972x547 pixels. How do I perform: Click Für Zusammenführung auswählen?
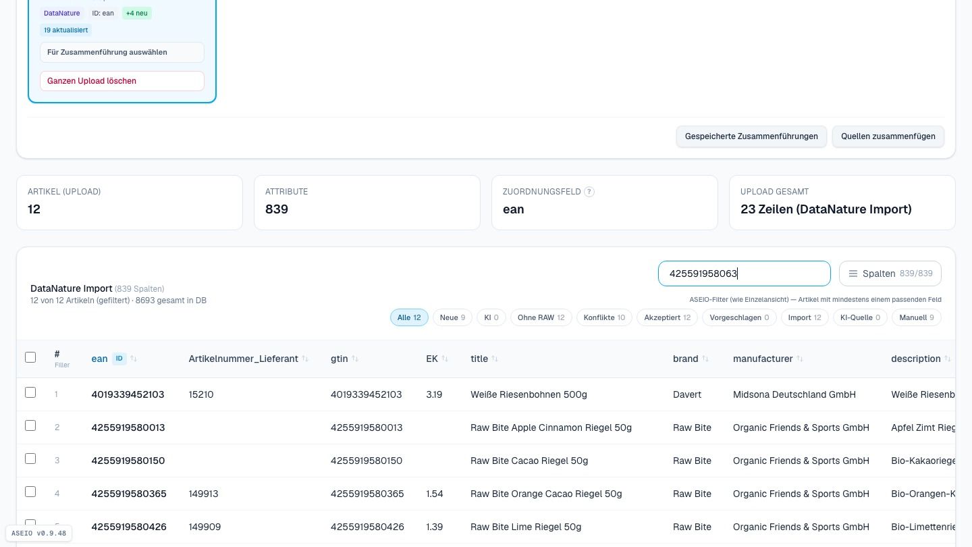tap(122, 52)
